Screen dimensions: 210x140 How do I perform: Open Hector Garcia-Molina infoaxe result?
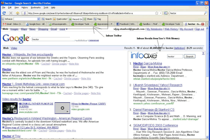148,63
